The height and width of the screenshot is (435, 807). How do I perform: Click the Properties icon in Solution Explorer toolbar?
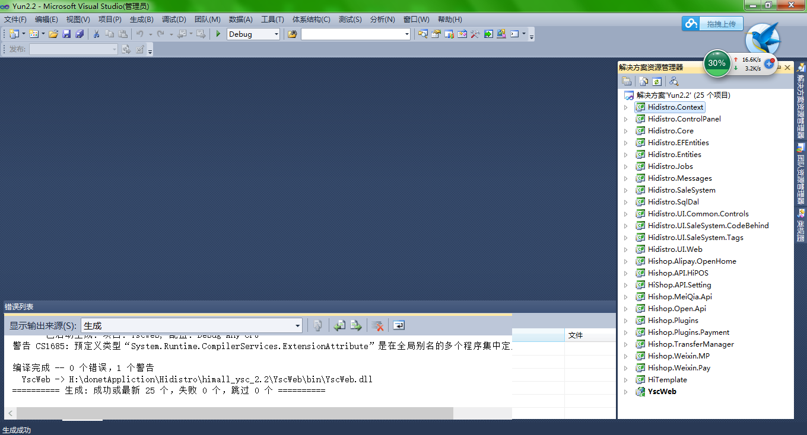627,82
